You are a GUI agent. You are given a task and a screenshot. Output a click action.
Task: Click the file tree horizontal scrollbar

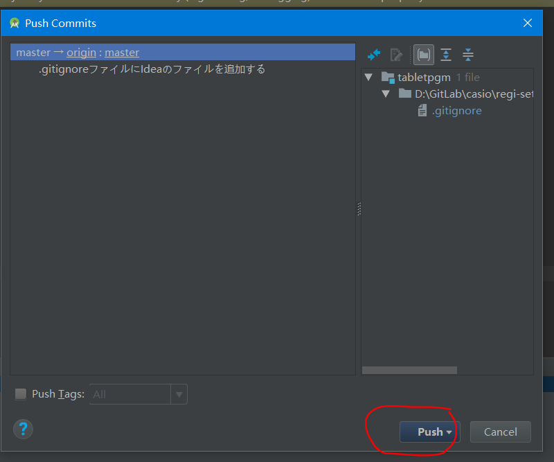[409, 371]
